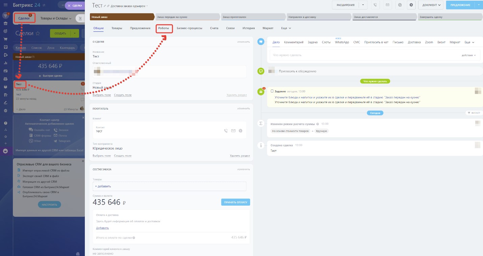This screenshot has width=483, height=256.
Task: Open the Документ dropdown
Action: (x=431, y=5)
